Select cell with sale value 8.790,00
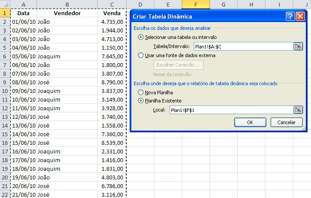The image size is (311, 198). [112, 82]
